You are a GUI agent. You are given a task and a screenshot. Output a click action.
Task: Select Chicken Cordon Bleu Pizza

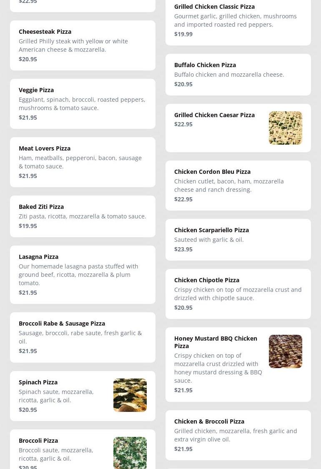(x=238, y=186)
